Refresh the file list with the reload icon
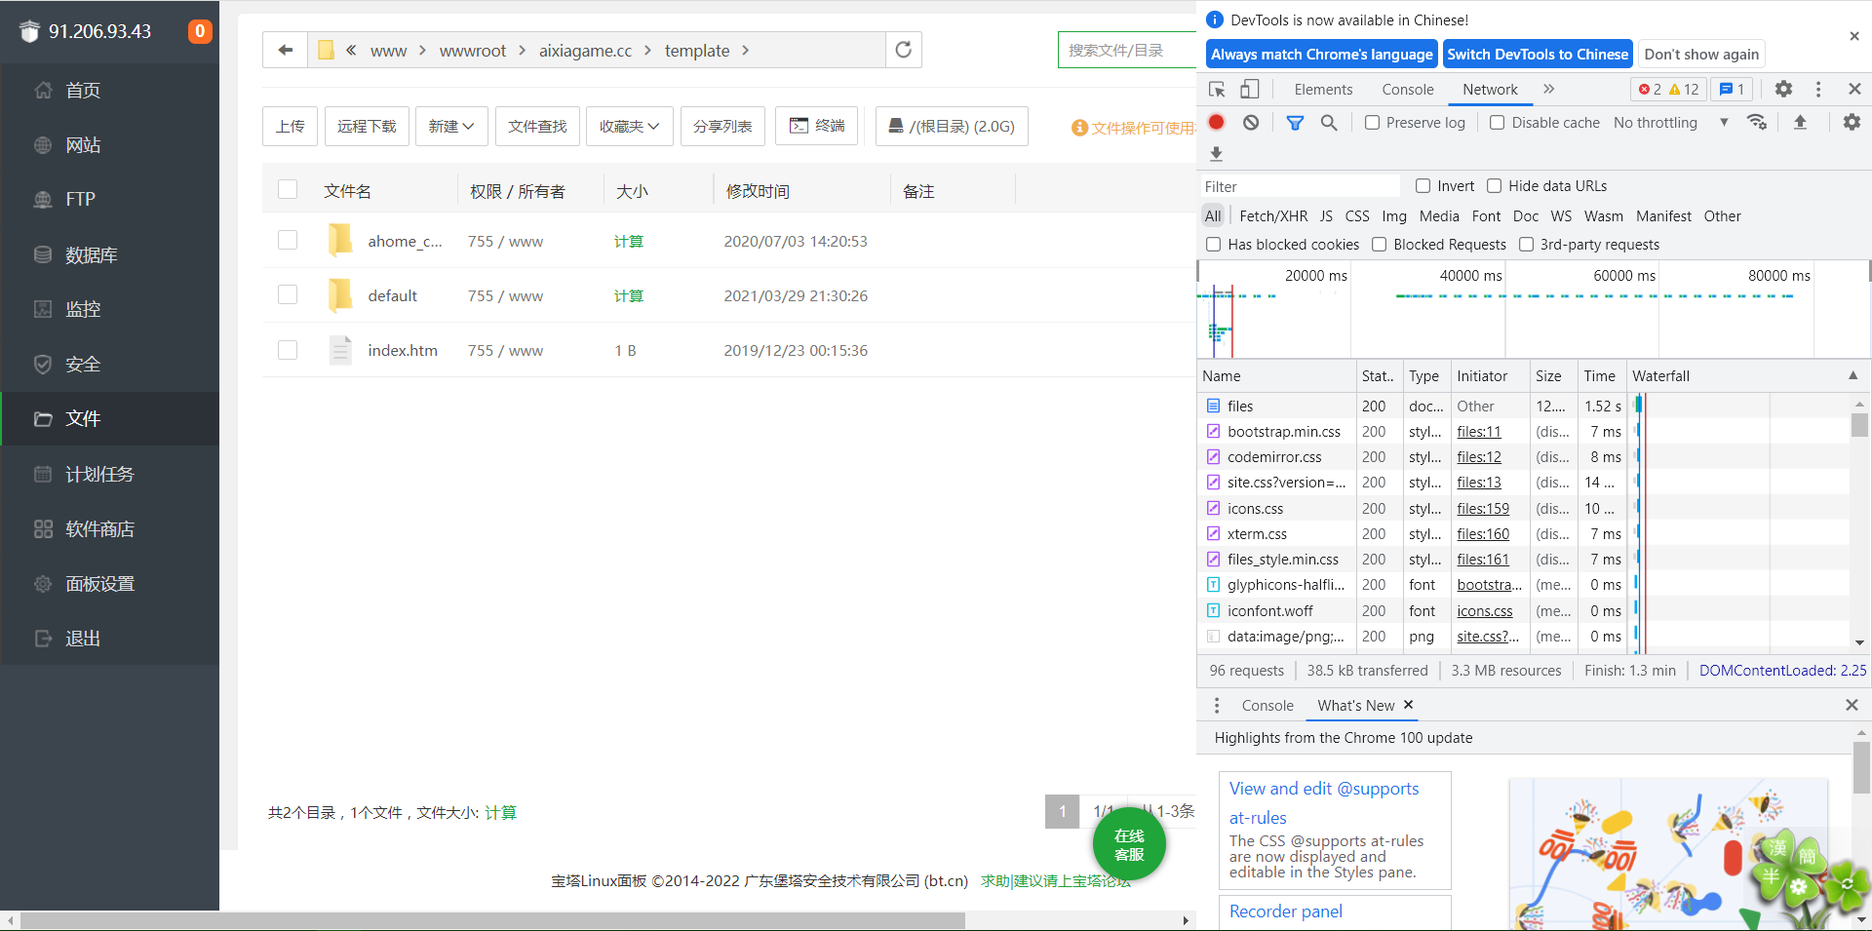 [x=904, y=50]
